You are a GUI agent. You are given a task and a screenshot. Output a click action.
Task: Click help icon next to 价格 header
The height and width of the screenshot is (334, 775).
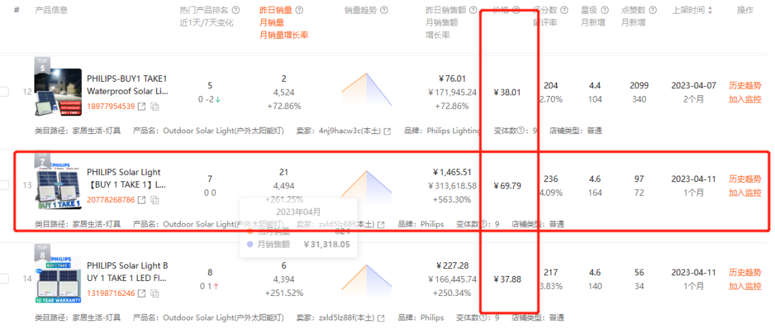(x=516, y=10)
